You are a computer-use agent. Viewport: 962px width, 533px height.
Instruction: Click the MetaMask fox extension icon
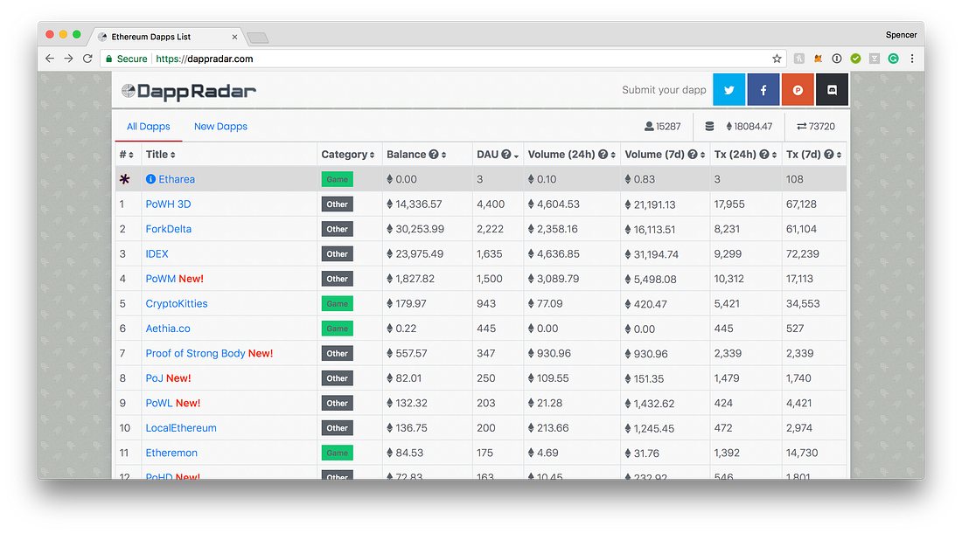click(819, 59)
